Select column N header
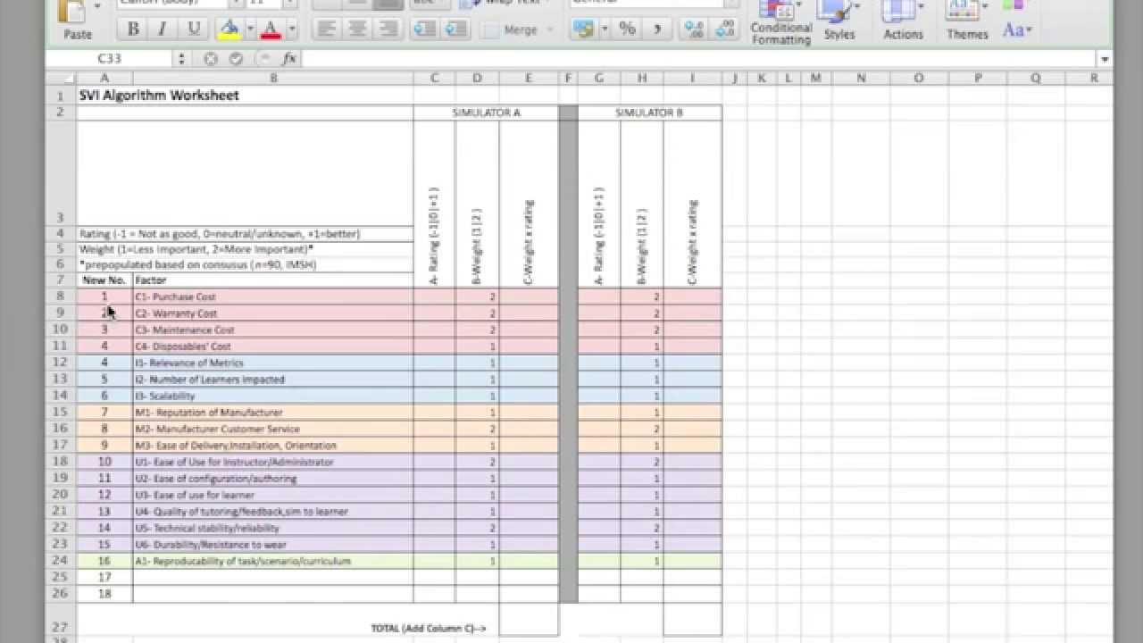Image resolution: width=1143 pixels, height=643 pixels. [x=861, y=78]
